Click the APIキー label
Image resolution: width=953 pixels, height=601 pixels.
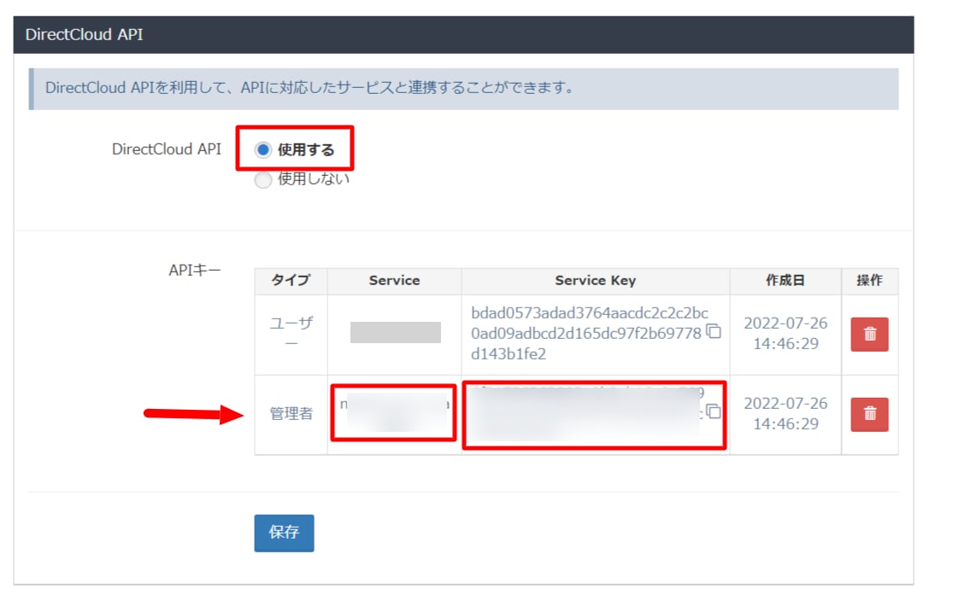click(x=195, y=270)
